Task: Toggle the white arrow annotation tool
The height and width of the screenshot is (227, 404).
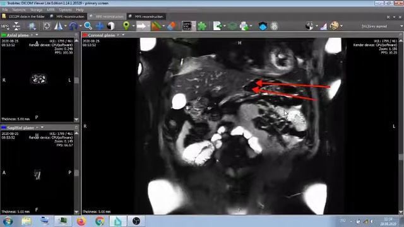Action: click(x=141, y=26)
